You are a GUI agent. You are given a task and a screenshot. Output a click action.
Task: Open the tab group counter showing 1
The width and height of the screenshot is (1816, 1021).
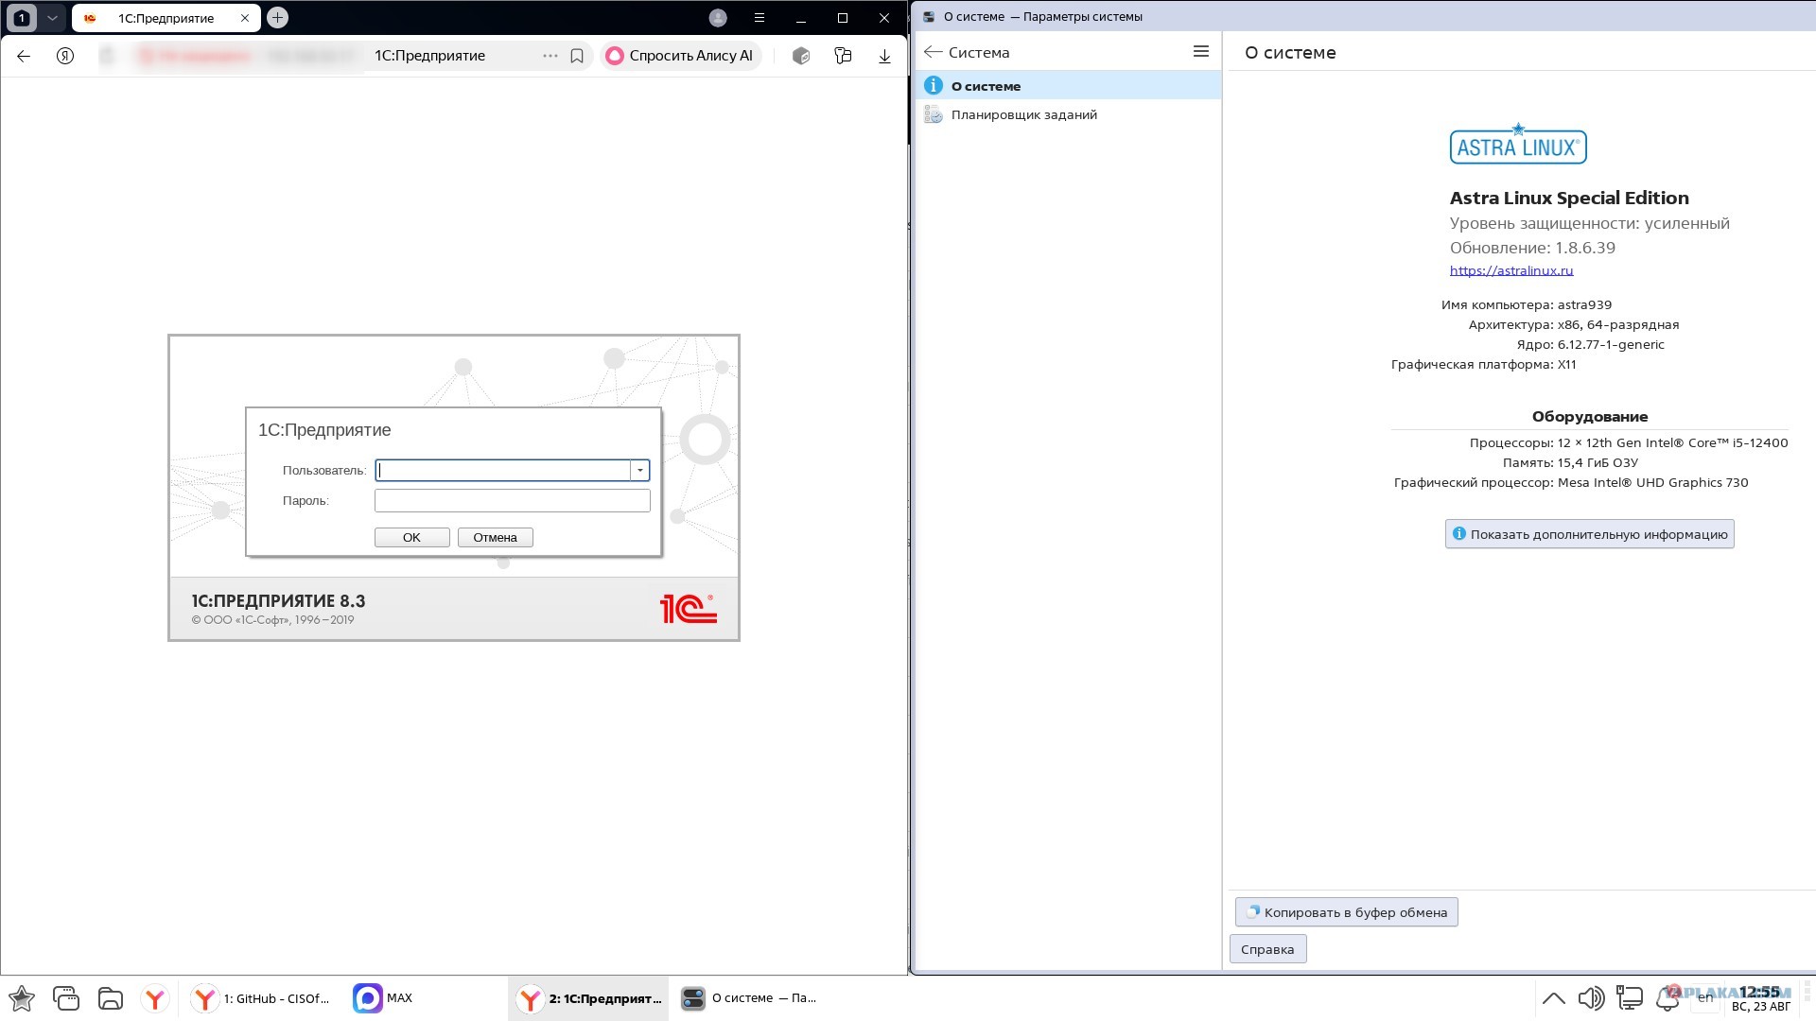pos(22,18)
